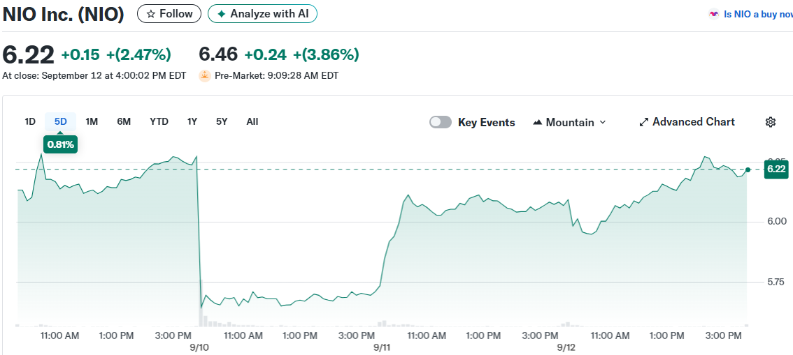Screen dimensions: 793x355
Task: Click the large 6.22 closing price
Action: pos(28,54)
